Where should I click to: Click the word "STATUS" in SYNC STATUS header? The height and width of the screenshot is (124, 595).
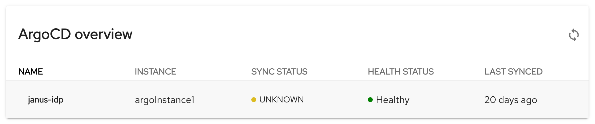point(292,72)
